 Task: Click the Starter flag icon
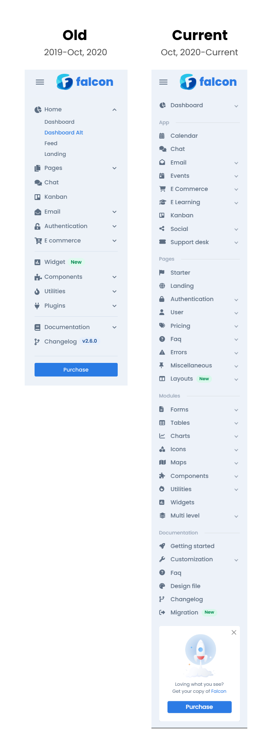click(x=162, y=273)
